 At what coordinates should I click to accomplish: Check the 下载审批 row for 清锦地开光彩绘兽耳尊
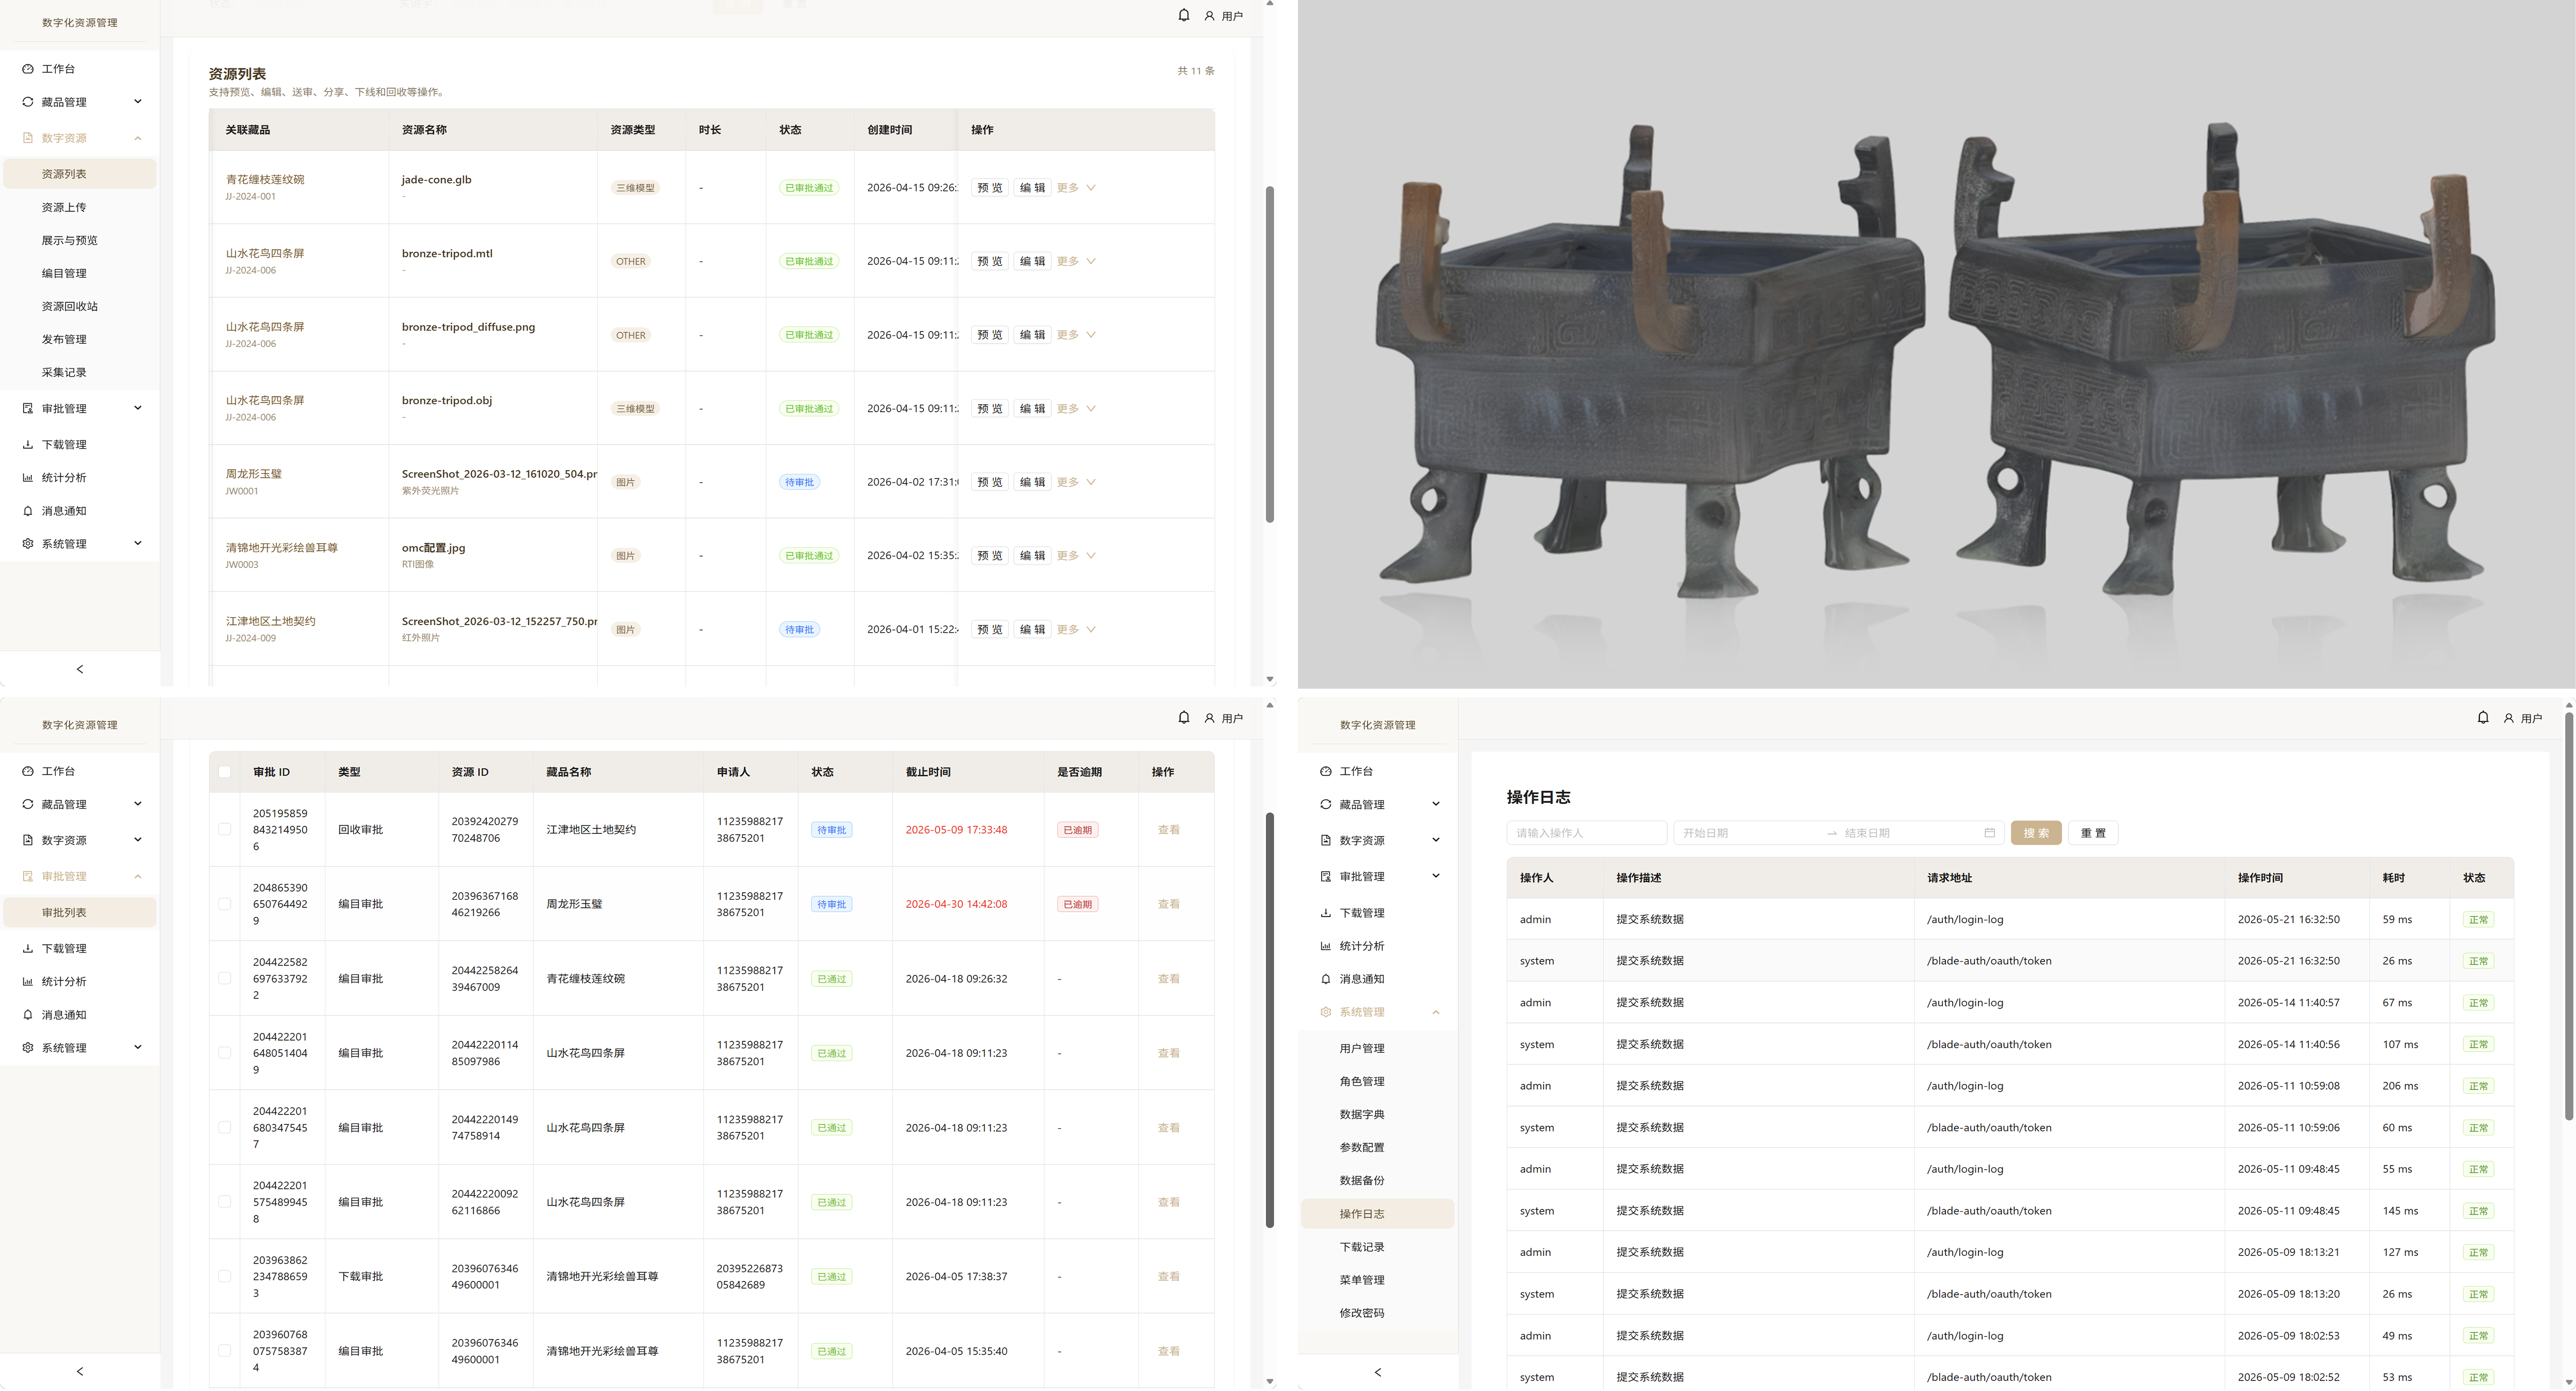(224, 1276)
